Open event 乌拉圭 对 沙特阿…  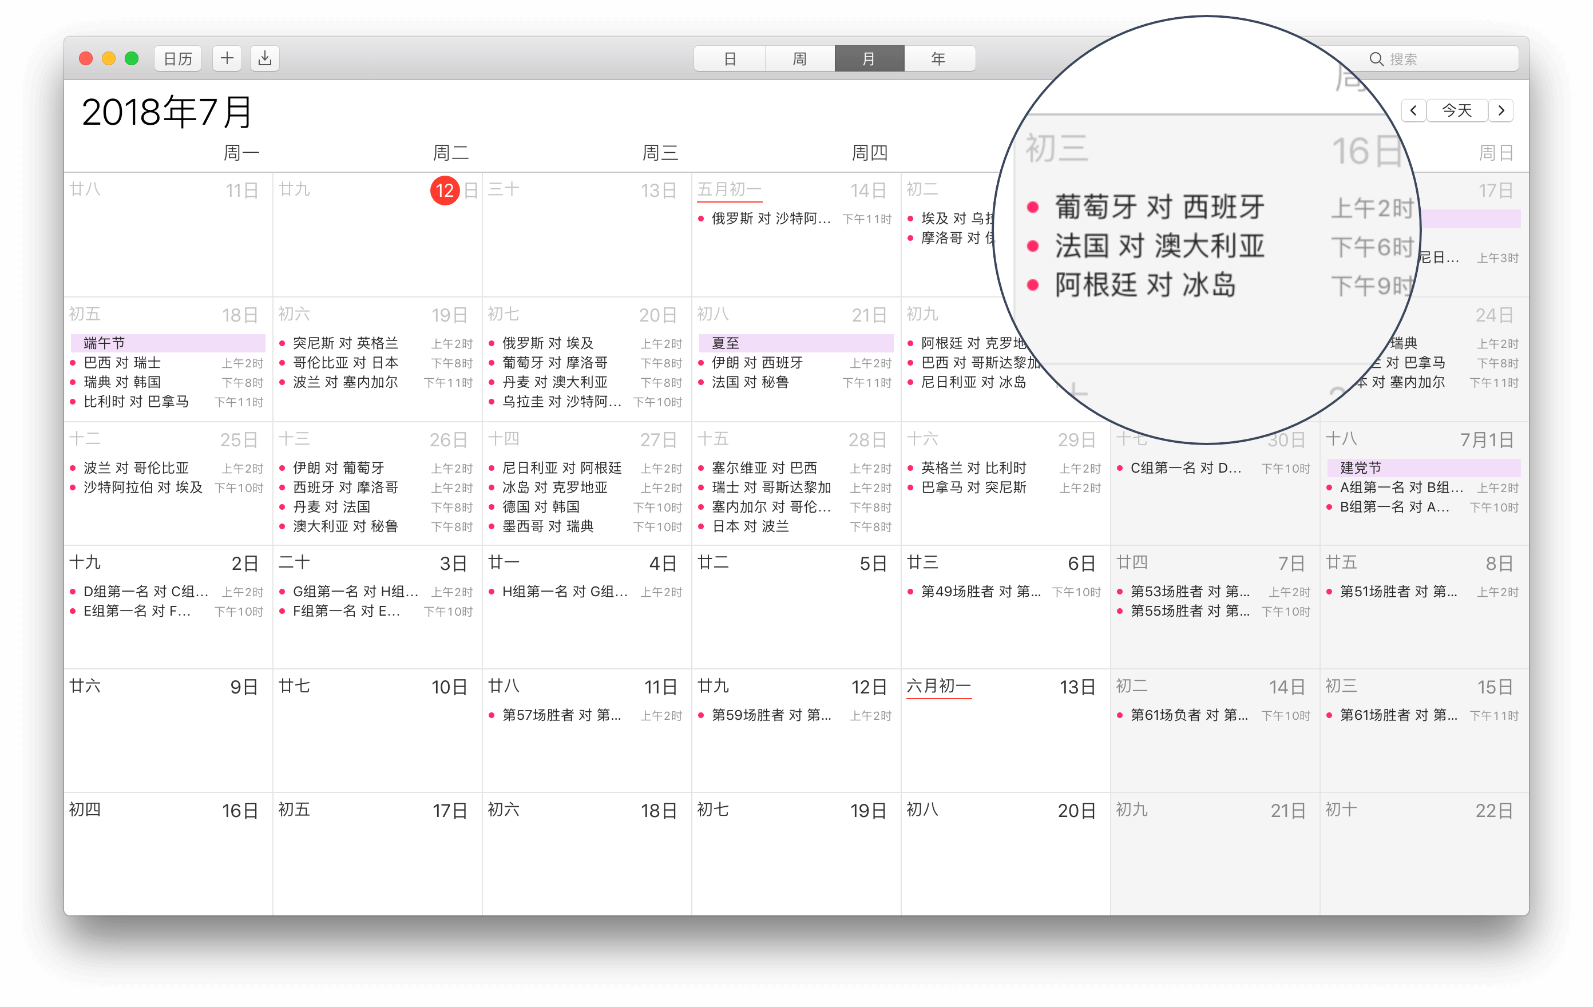tap(585, 402)
